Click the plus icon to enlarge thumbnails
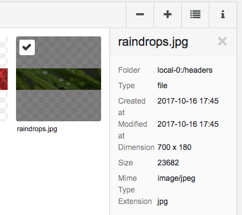The width and height of the screenshot is (242, 215). coord(167,14)
